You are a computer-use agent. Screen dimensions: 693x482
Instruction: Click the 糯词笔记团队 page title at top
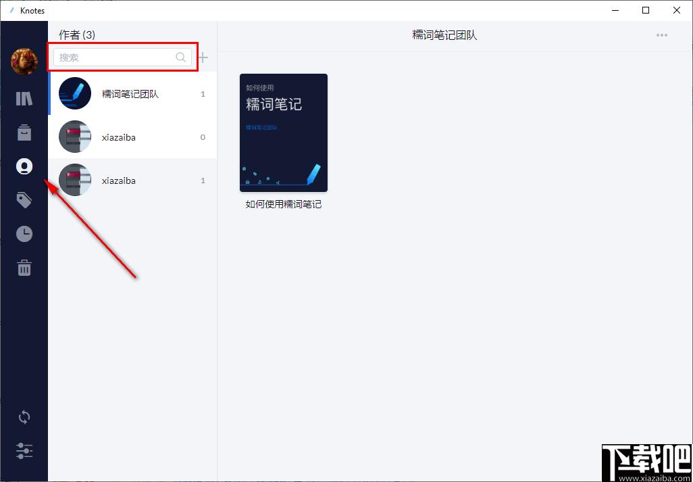click(444, 35)
